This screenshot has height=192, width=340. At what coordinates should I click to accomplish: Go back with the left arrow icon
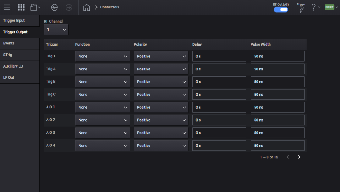[55, 7]
